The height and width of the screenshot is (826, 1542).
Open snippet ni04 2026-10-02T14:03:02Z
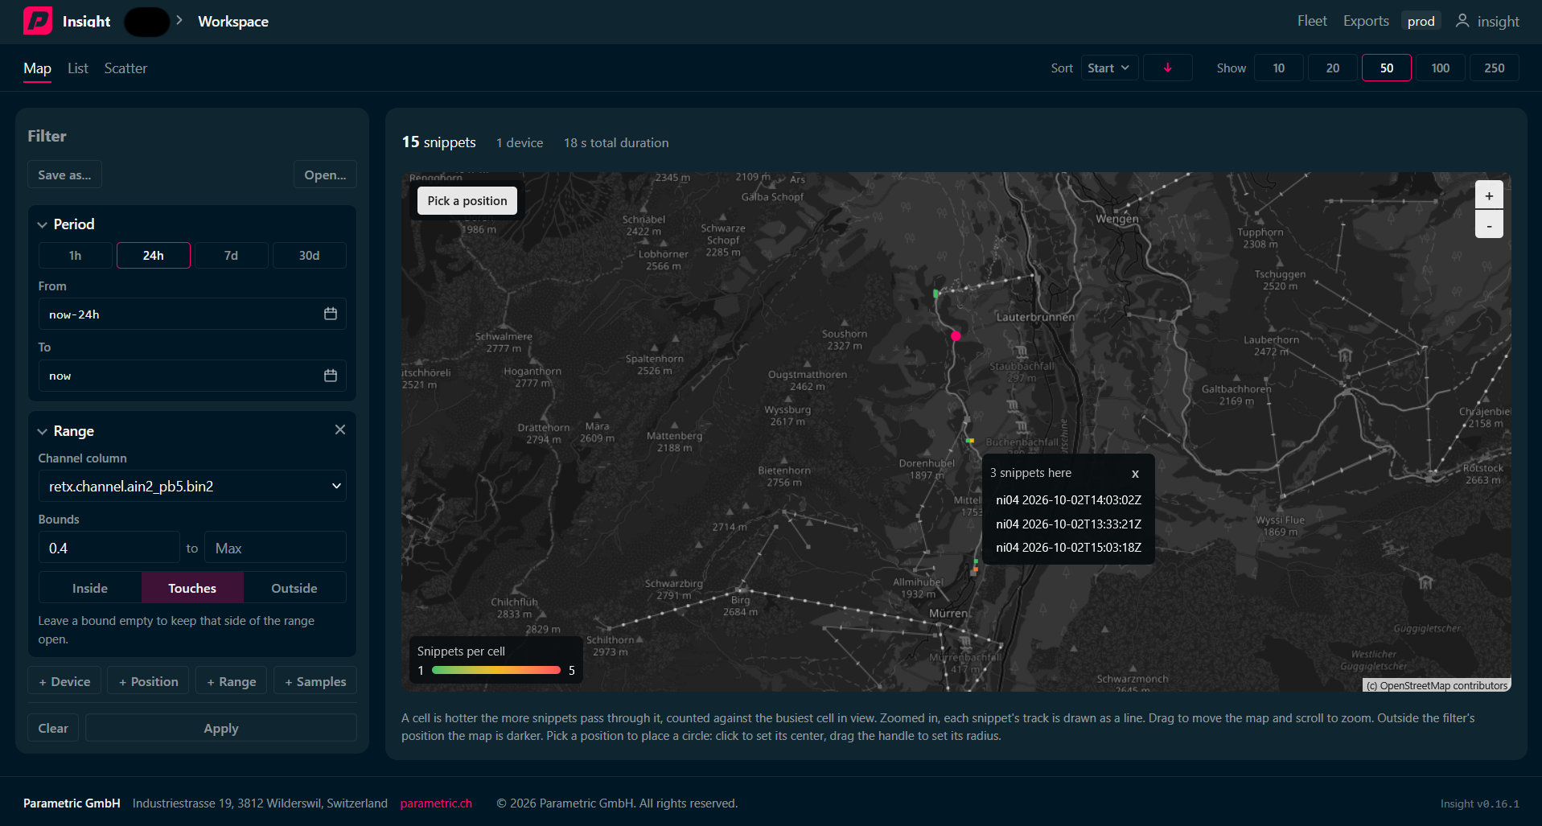pyautogui.click(x=1068, y=500)
